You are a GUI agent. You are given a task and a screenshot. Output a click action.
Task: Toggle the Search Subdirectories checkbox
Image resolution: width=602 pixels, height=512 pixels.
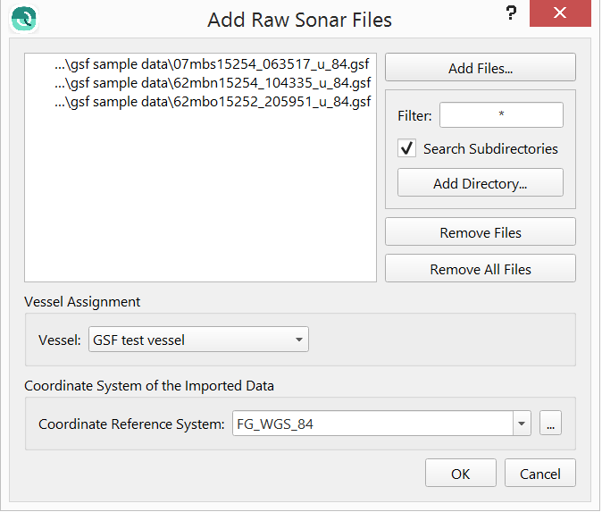coord(407,149)
